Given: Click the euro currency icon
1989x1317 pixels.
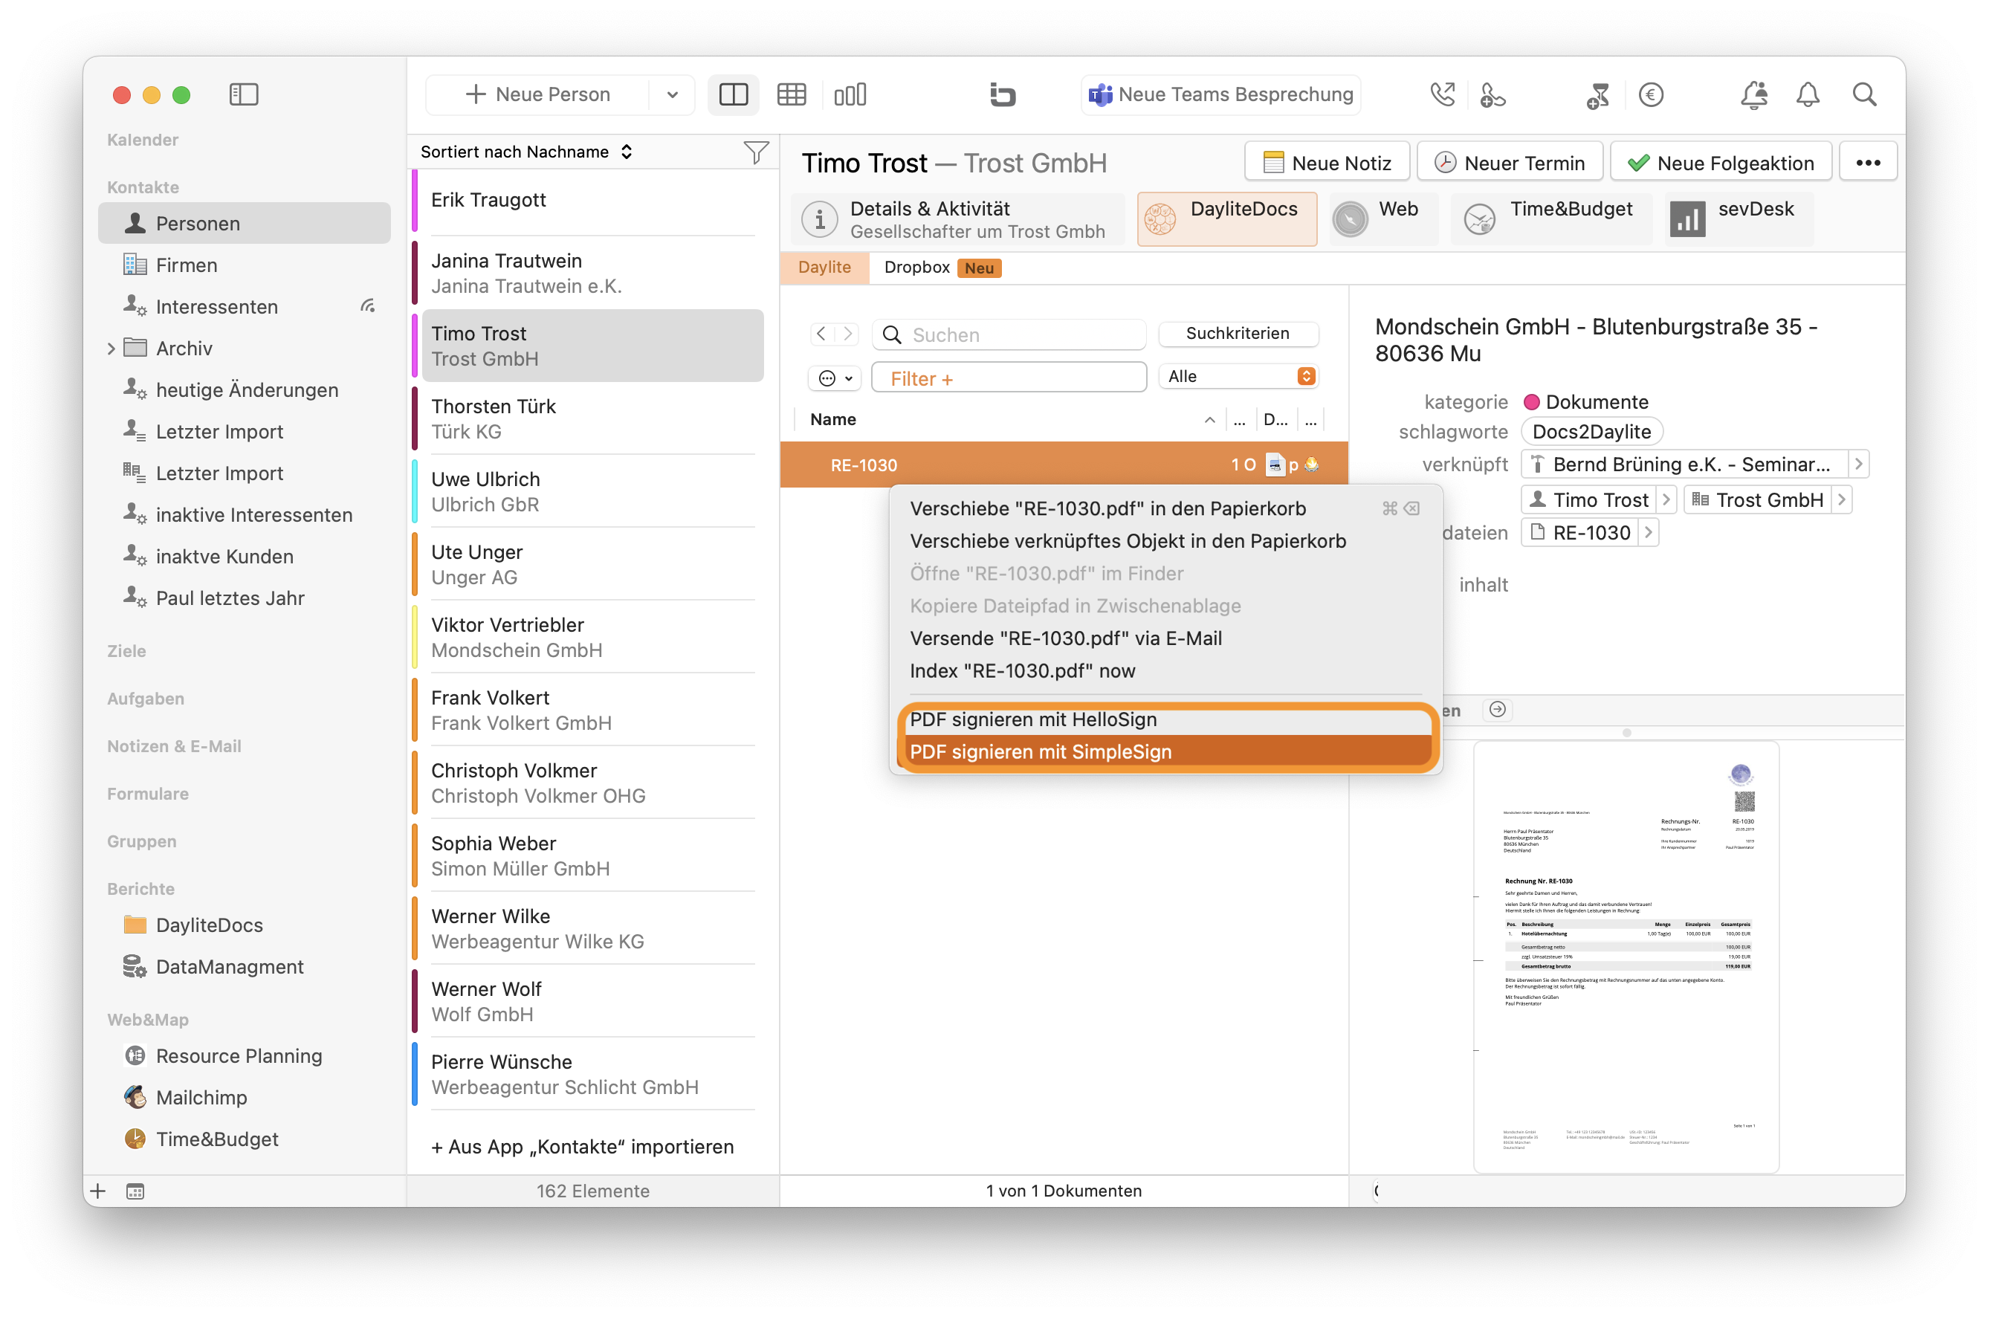Looking at the screenshot, I should click(x=1651, y=94).
